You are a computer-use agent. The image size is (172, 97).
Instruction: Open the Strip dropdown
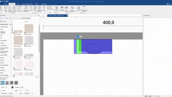(22, 91)
